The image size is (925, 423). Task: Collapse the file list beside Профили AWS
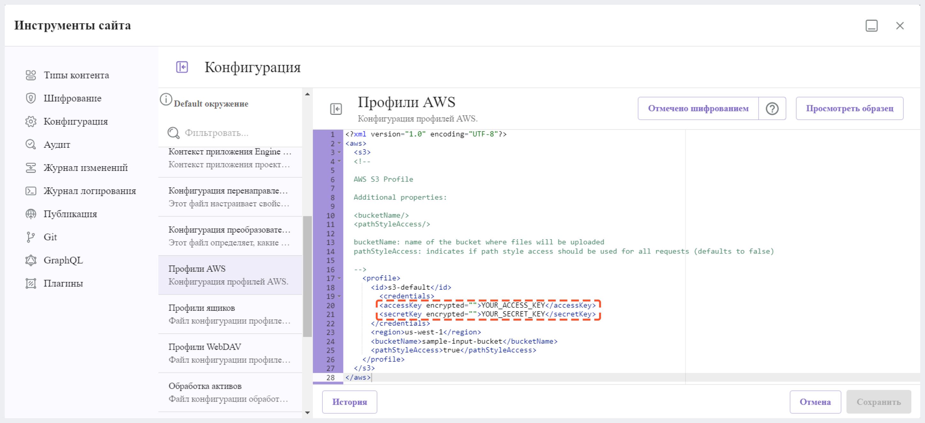pyautogui.click(x=336, y=109)
